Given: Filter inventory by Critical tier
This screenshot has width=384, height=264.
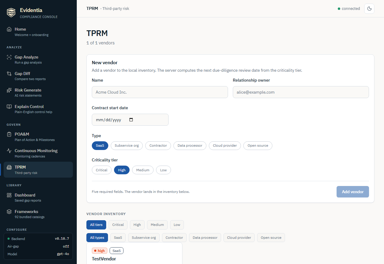Looking at the screenshot, I should click(x=118, y=225).
